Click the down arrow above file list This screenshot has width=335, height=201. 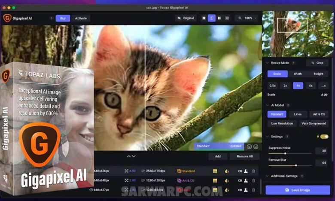pyautogui.click(x=134, y=157)
